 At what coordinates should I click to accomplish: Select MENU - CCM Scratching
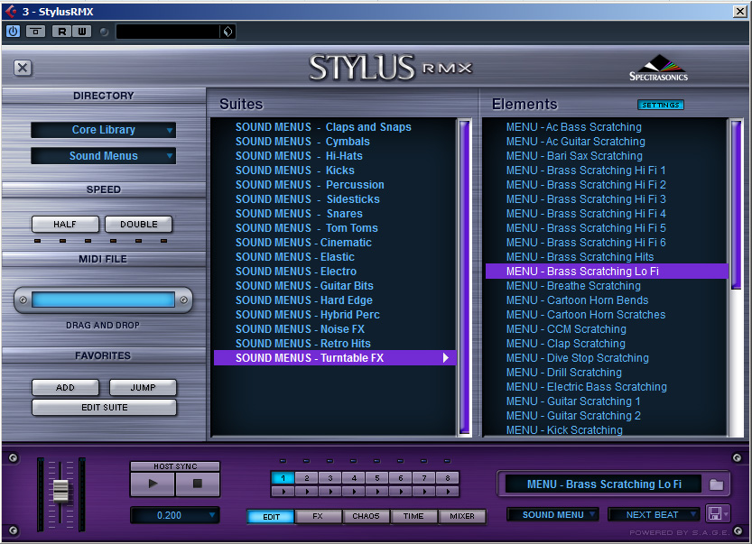(607, 329)
